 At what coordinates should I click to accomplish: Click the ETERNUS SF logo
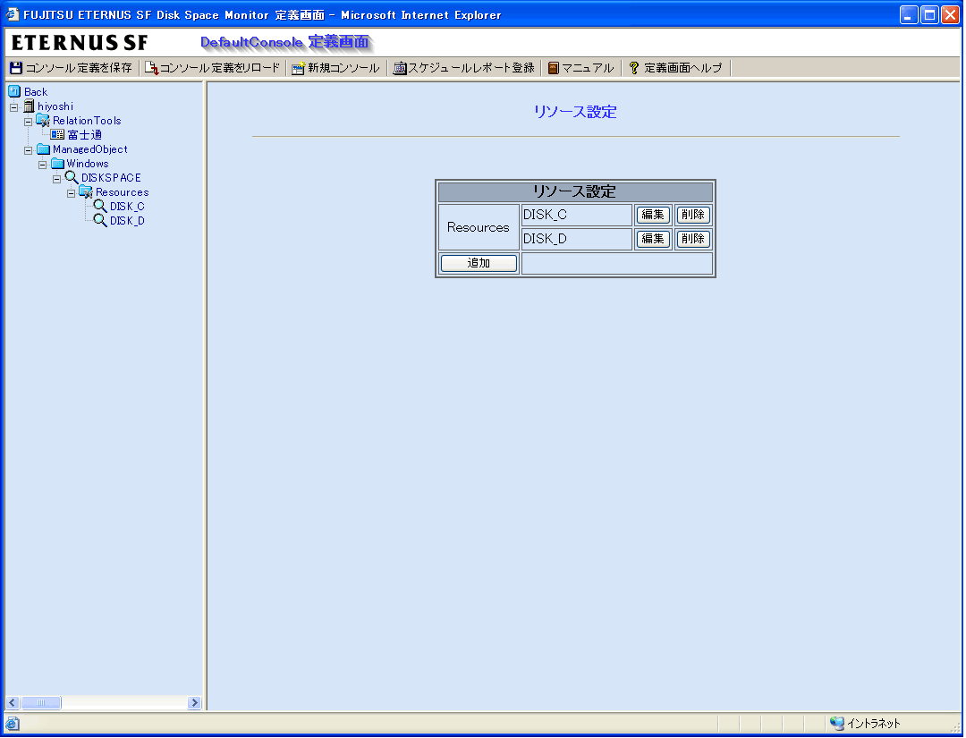(80, 43)
